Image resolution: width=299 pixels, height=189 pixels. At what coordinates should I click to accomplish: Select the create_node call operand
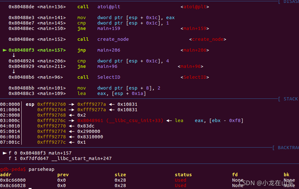(x=113, y=39)
